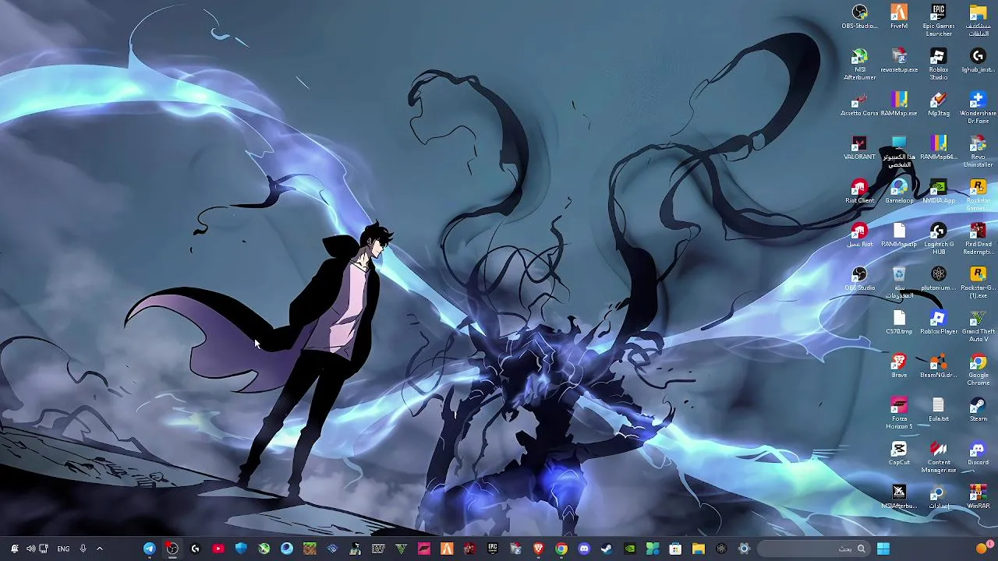Open Microsoft Store from the taskbar

pos(675,549)
